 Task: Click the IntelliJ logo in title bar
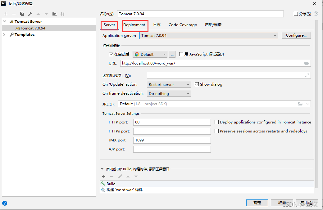3,3
